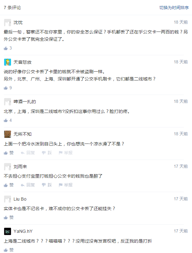Open 天音怒放's avatar profile picture

point(8,62)
